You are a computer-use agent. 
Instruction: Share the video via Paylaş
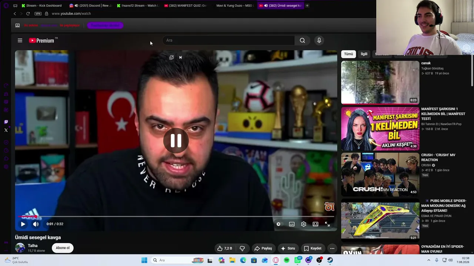pos(263,248)
